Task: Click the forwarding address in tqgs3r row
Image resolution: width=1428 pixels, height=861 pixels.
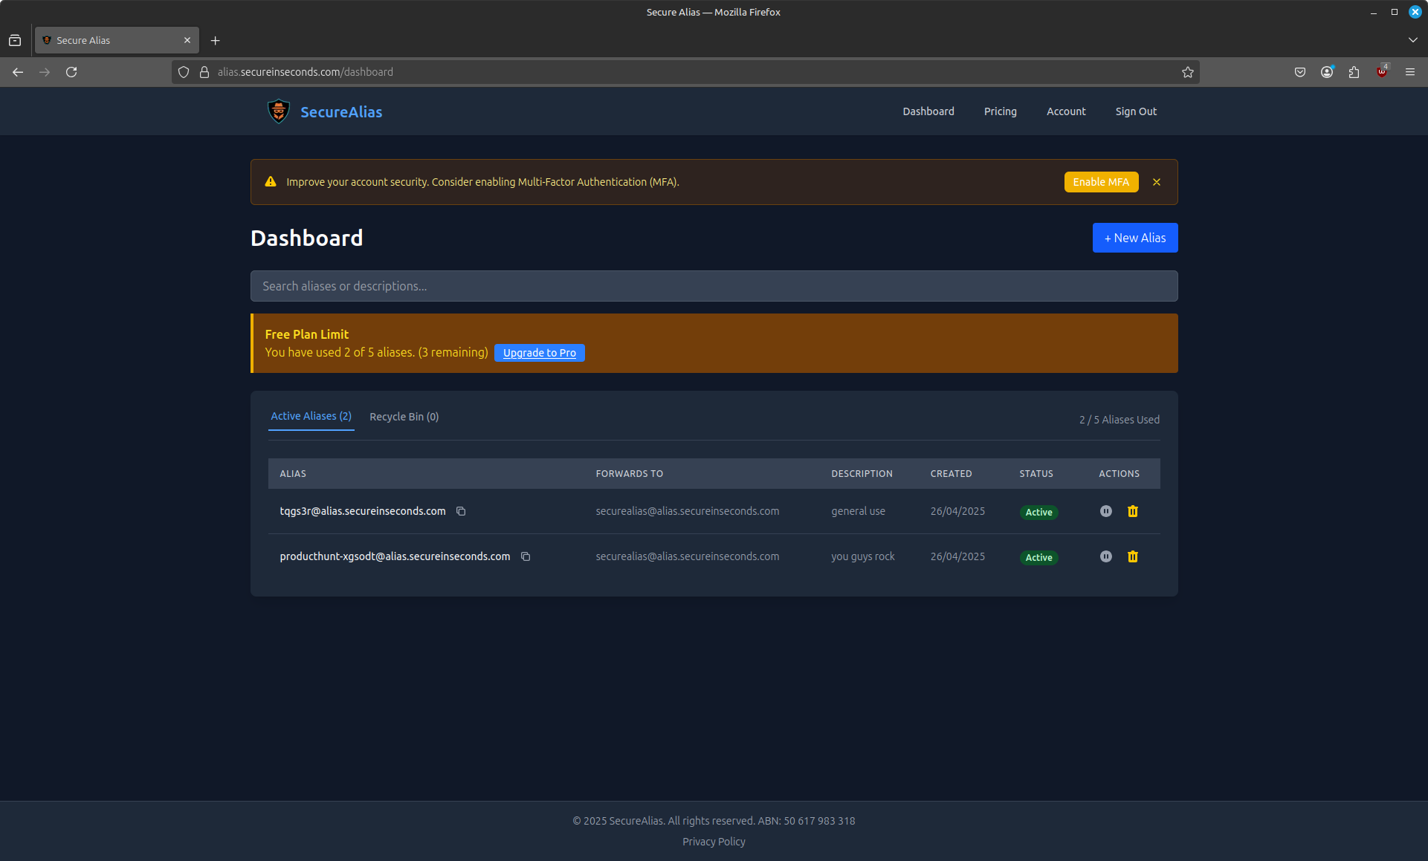Action: (687, 511)
